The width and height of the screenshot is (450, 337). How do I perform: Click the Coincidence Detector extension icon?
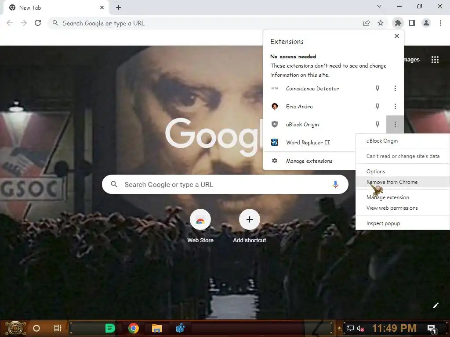[x=275, y=89]
